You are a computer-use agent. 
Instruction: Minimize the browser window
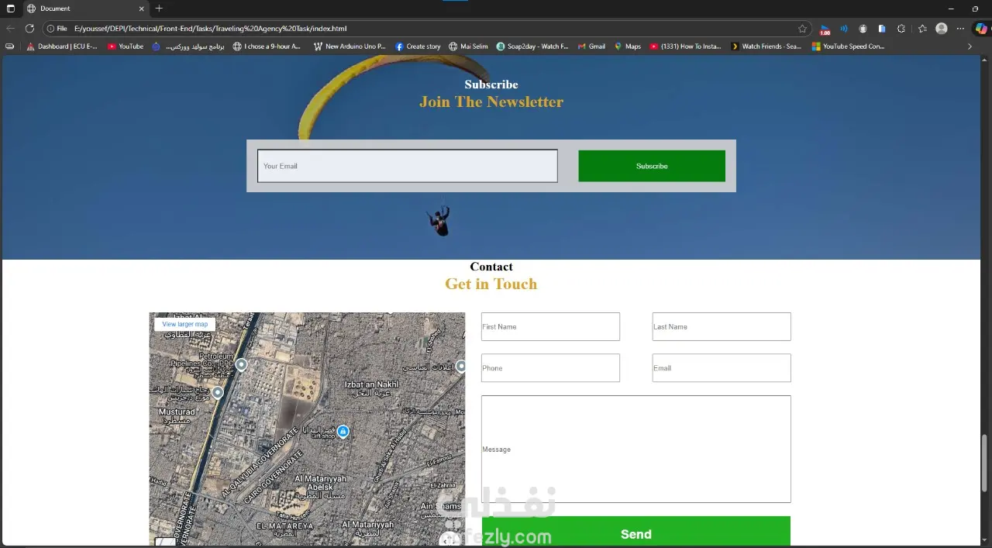tap(951, 9)
